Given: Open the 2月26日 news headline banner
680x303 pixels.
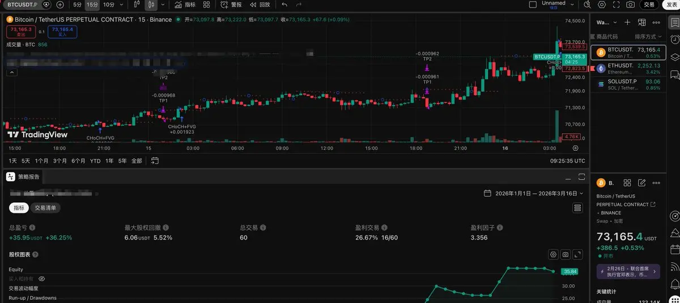Looking at the screenshot, I should click(x=630, y=271).
